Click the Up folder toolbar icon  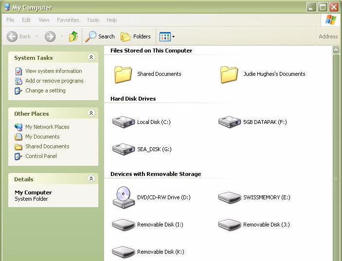[73, 36]
